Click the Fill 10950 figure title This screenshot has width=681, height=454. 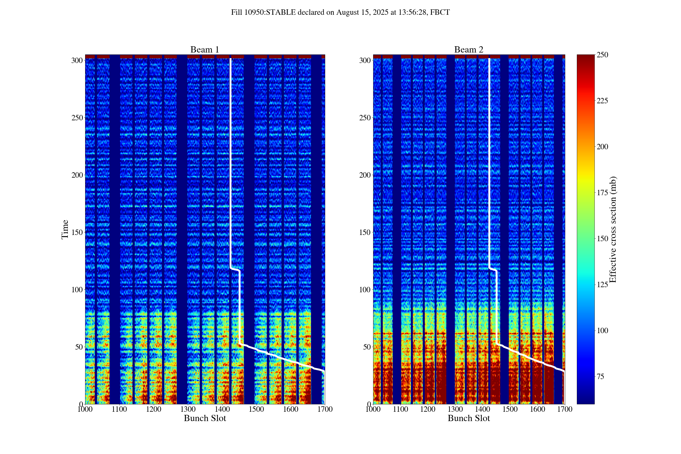(x=340, y=12)
